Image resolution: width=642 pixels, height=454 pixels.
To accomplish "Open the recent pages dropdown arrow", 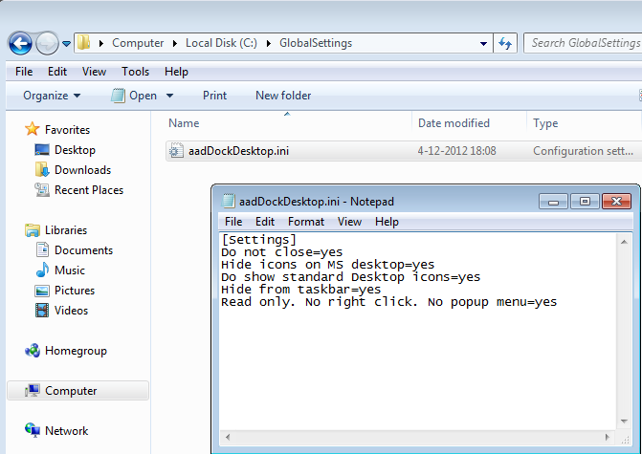I will coord(67,44).
